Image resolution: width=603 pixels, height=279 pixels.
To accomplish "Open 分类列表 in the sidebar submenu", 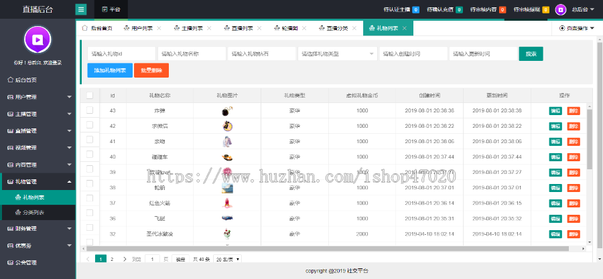I will point(38,213).
